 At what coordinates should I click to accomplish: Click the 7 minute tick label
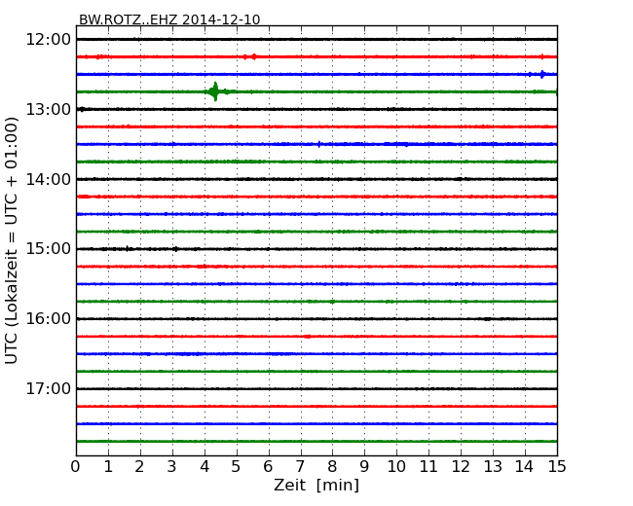coord(300,466)
